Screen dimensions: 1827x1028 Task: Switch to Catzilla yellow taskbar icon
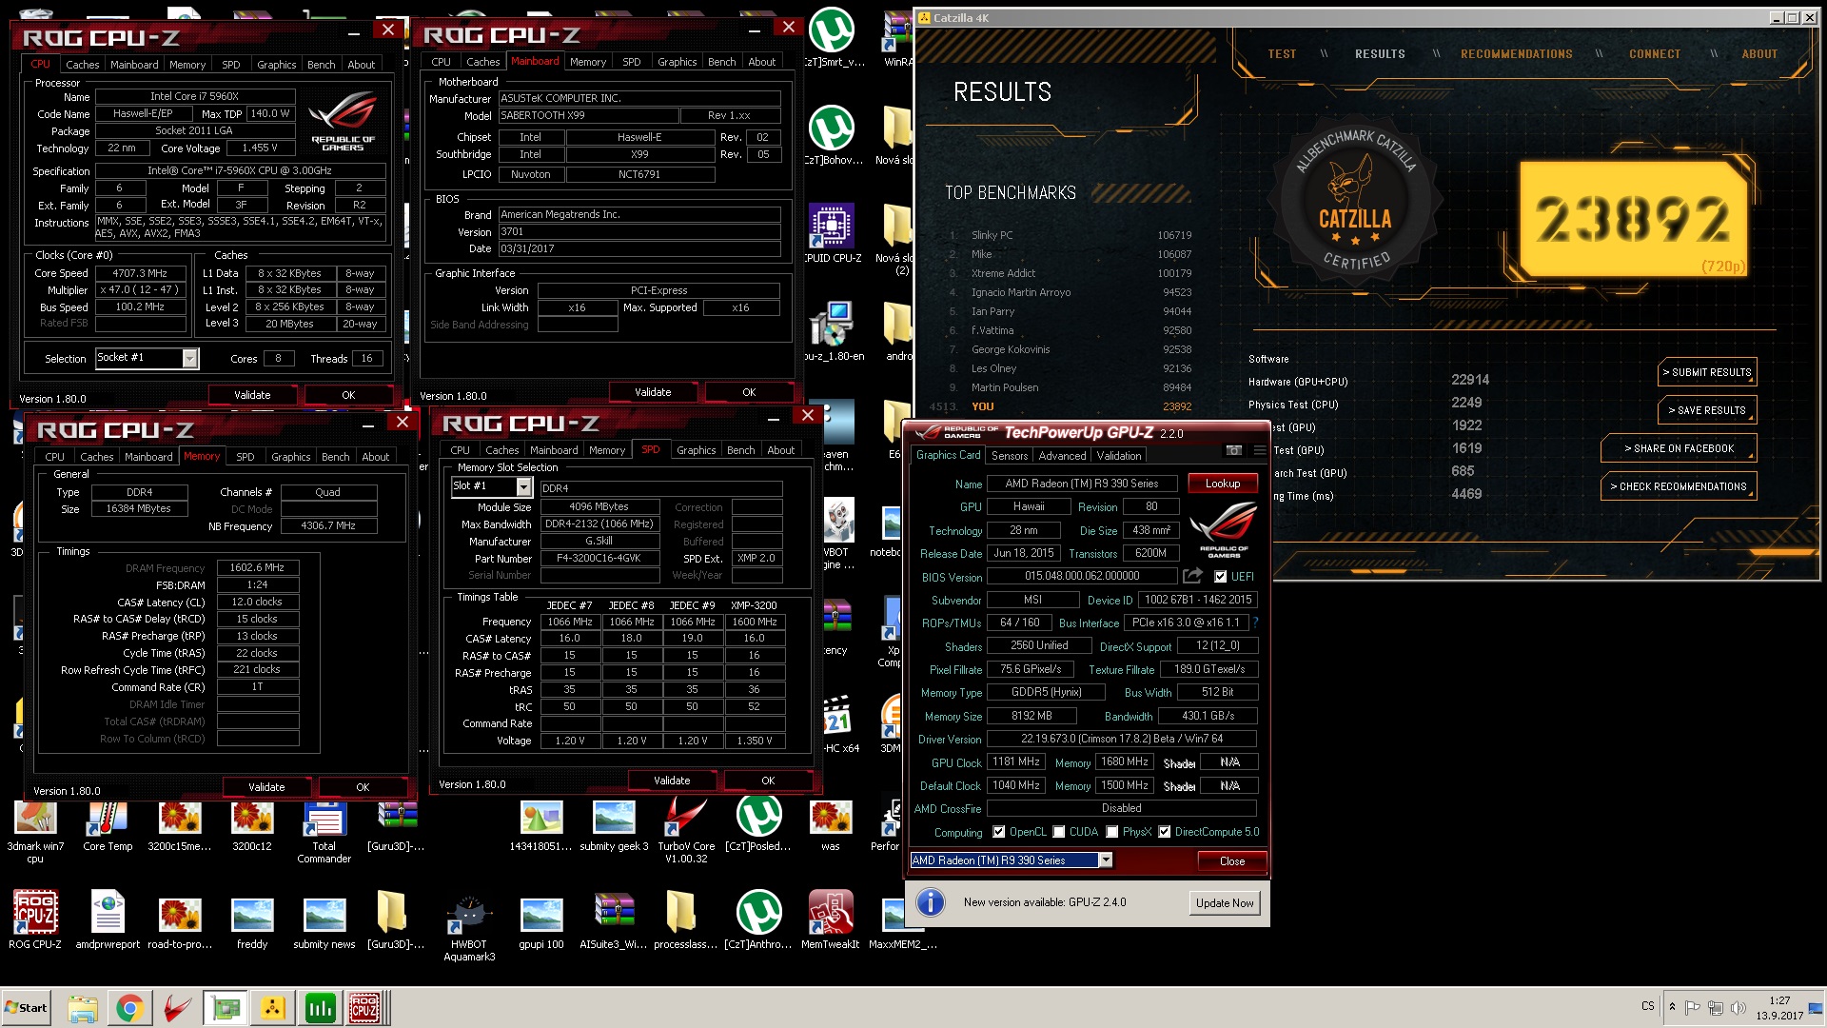tap(273, 1008)
